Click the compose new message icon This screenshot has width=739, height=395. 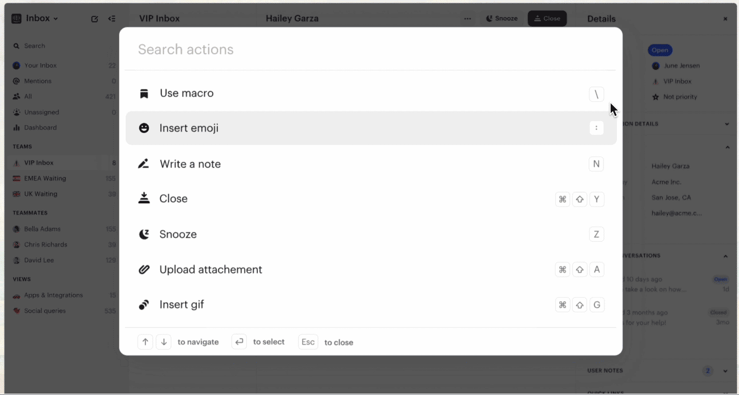(95, 19)
